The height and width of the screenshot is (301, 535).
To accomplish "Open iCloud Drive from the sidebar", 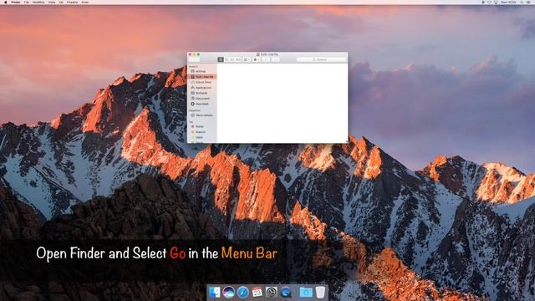I will 201,82.
